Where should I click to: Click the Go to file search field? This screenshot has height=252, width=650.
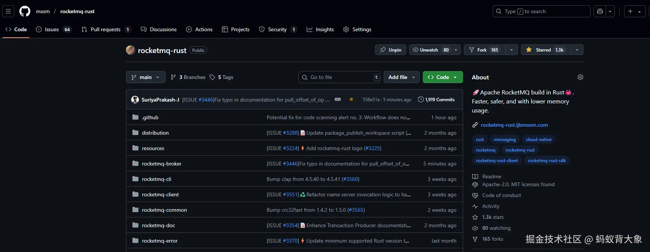339,77
